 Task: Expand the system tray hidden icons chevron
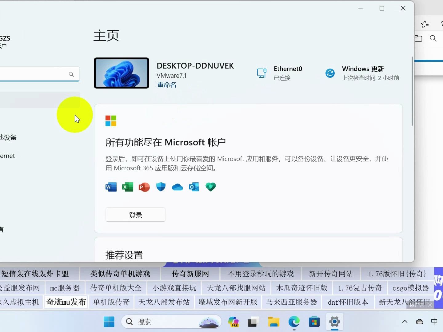click(405, 322)
